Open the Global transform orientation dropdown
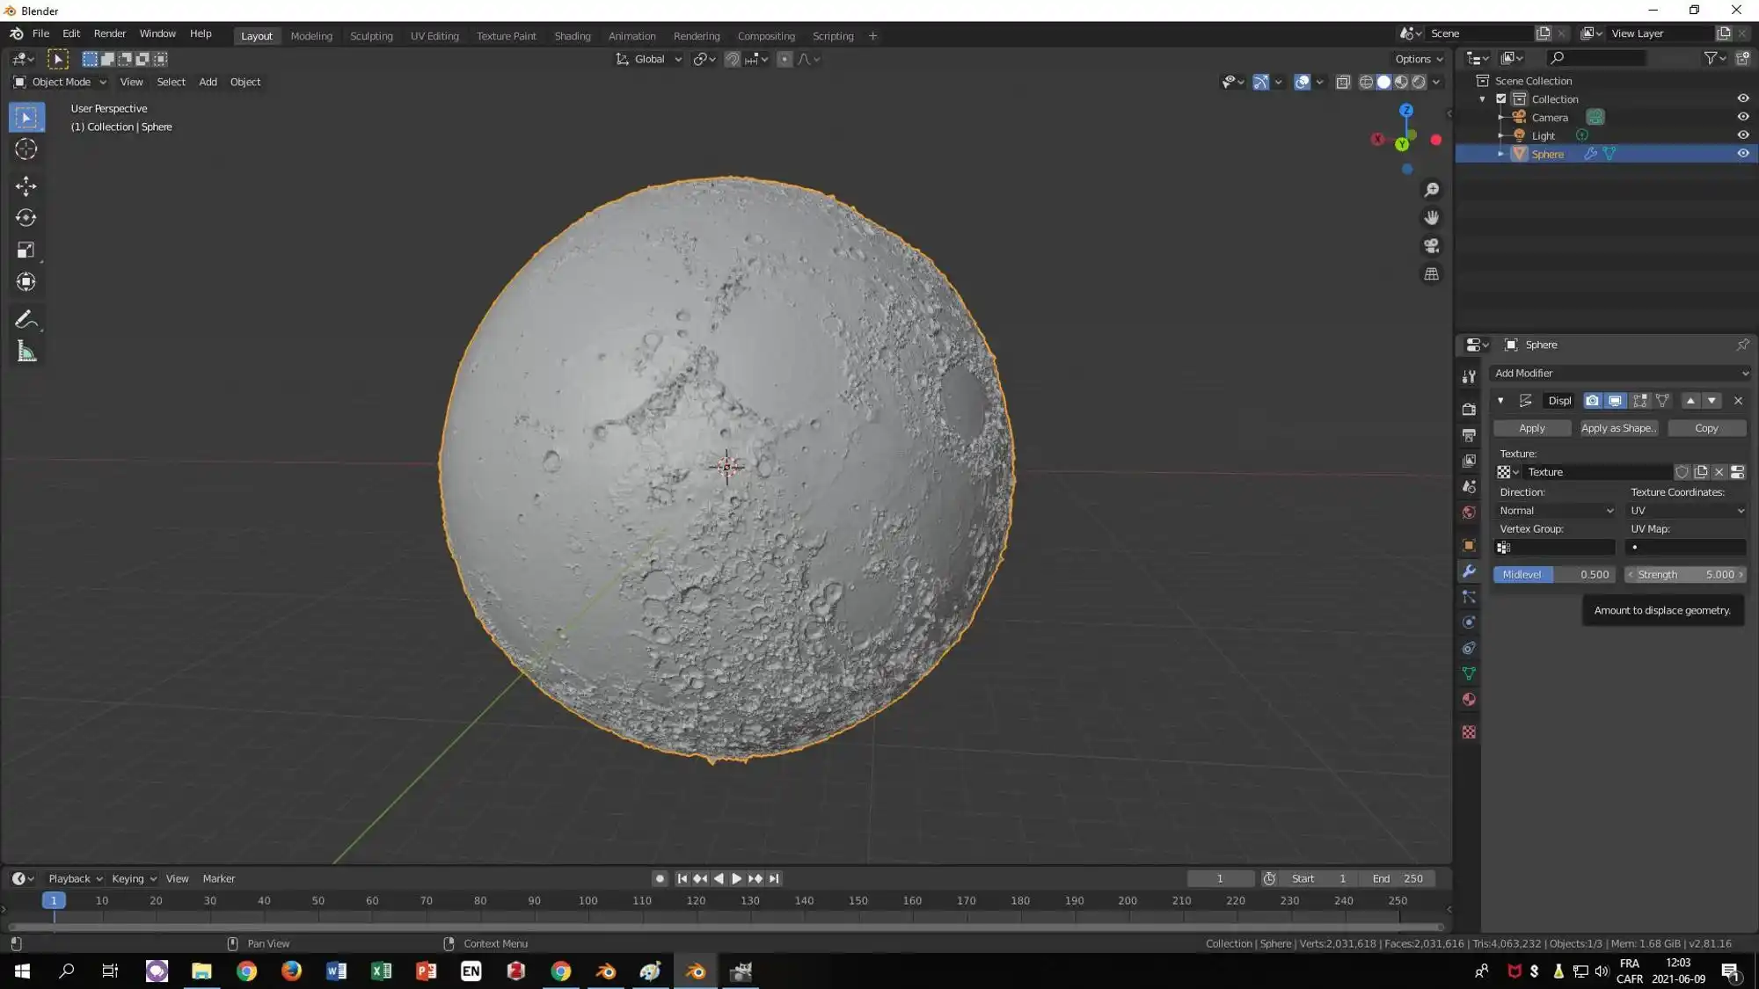1759x989 pixels. click(x=649, y=59)
